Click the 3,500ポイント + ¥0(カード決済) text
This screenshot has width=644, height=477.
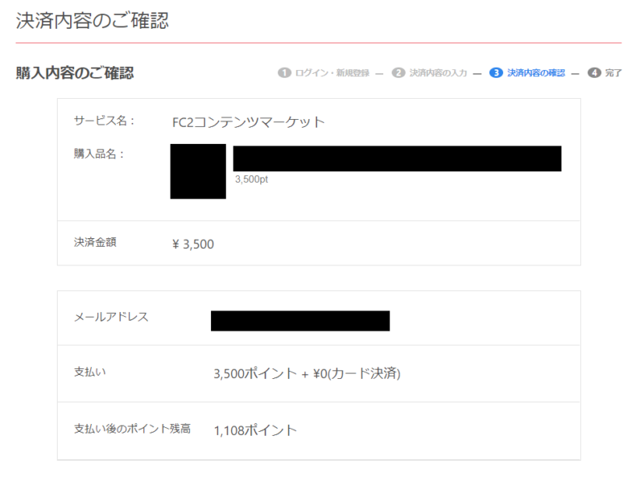(307, 373)
